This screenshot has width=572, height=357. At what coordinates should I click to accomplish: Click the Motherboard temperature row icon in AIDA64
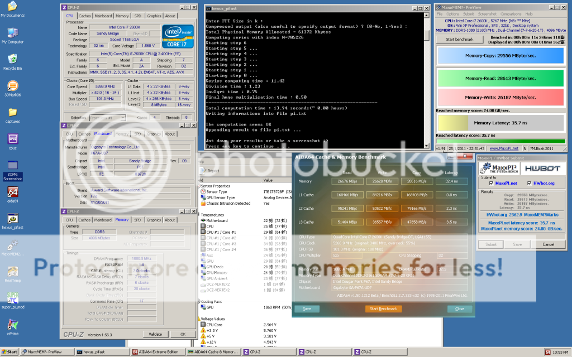click(x=203, y=220)
